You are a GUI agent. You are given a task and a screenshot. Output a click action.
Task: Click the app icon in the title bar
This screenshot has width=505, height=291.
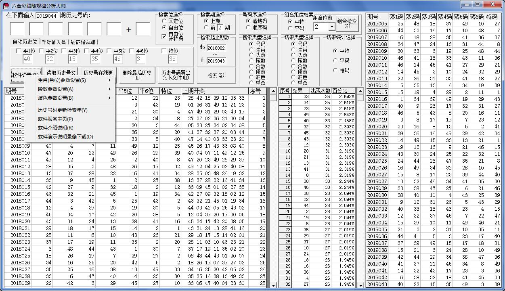(6, 6)
